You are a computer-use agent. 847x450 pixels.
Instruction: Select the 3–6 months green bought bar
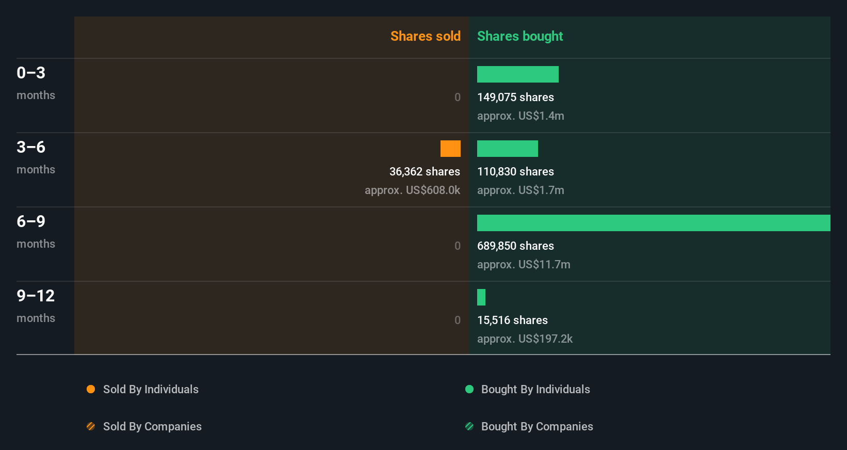click(x=508, y=149)
